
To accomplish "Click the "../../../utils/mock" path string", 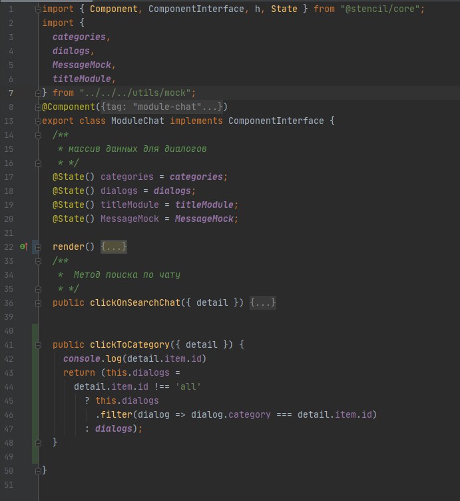I will tap(135, 93).
